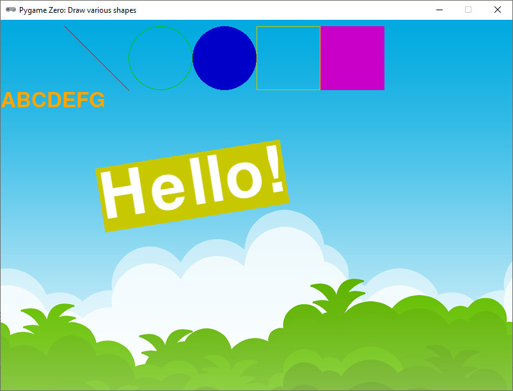Click the letter A in ABCDEFG

pyautogui.click(x=9, y=100)
